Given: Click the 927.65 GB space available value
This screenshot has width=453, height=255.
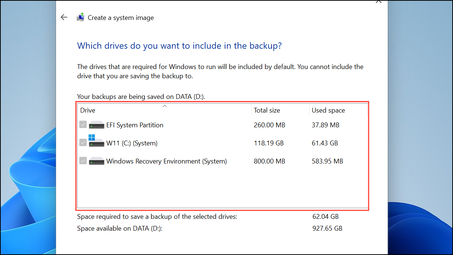Looking at the screenshot, I should click(327, 228).
